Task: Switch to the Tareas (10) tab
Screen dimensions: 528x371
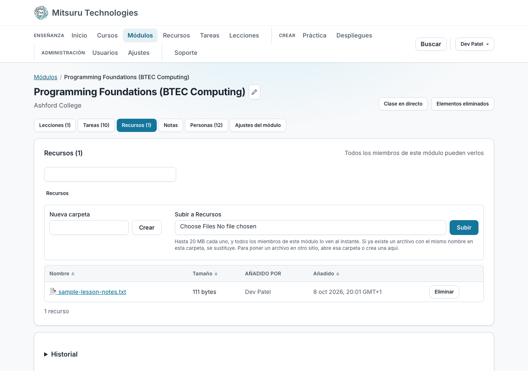Action: (96, 125)
